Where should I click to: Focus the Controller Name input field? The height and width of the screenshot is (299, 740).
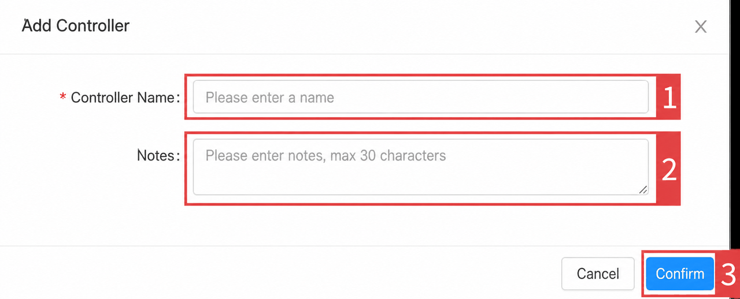[420, 97]
